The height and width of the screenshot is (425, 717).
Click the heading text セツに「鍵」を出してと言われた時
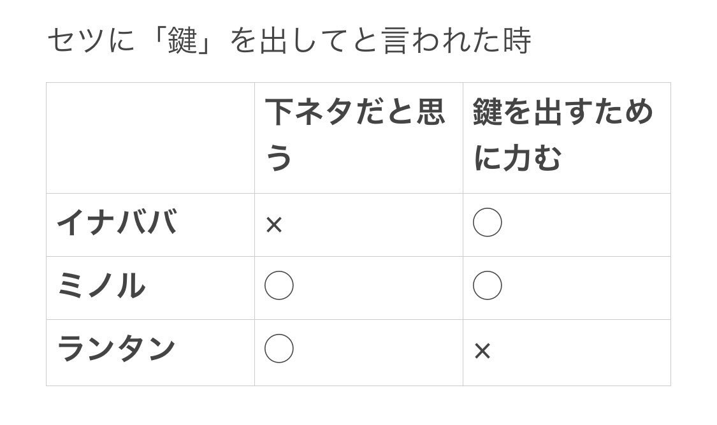point(289,41)
